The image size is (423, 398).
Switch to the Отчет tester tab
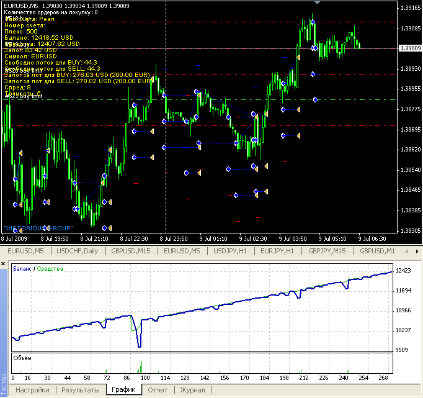pyautogui.click(x=158, y=390)
